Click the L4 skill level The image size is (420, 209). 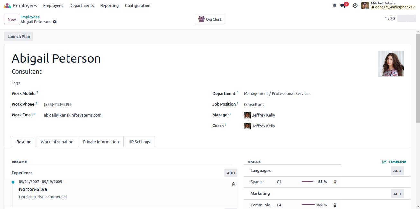click(x=279, y=205)
